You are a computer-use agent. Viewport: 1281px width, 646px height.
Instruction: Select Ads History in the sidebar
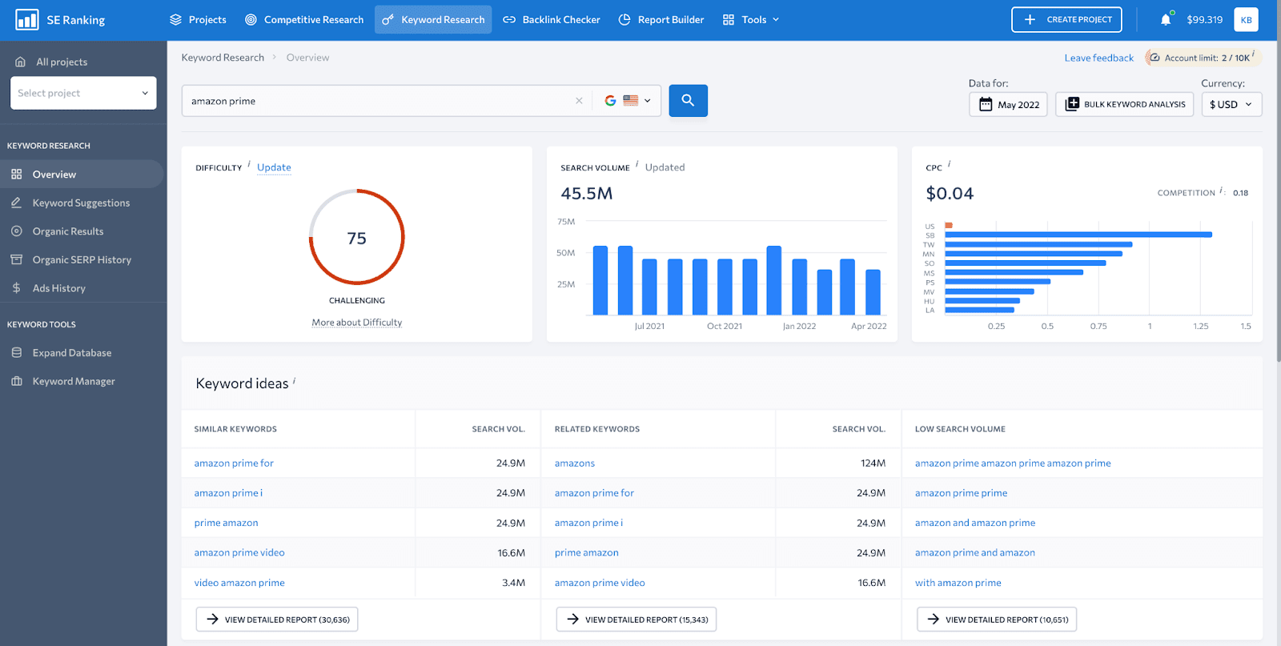[59, 288]
